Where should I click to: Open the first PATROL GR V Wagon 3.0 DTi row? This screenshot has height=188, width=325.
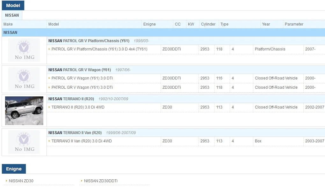tap(82, 78)
